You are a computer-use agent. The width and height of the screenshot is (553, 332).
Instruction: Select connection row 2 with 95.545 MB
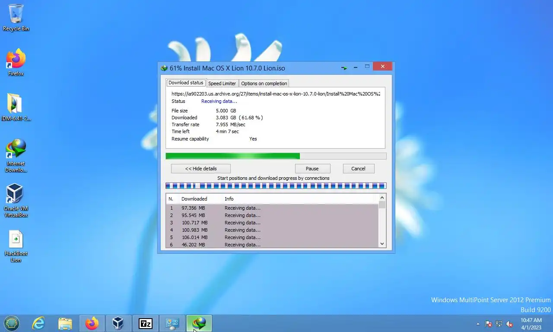[272, 215]
